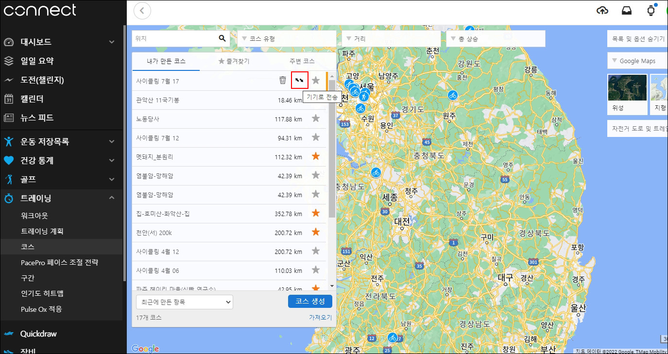Viewport: 668px width, 354px height.
Task: Select the 지형 terrain map thumbnail
Action: pos(659,94)
